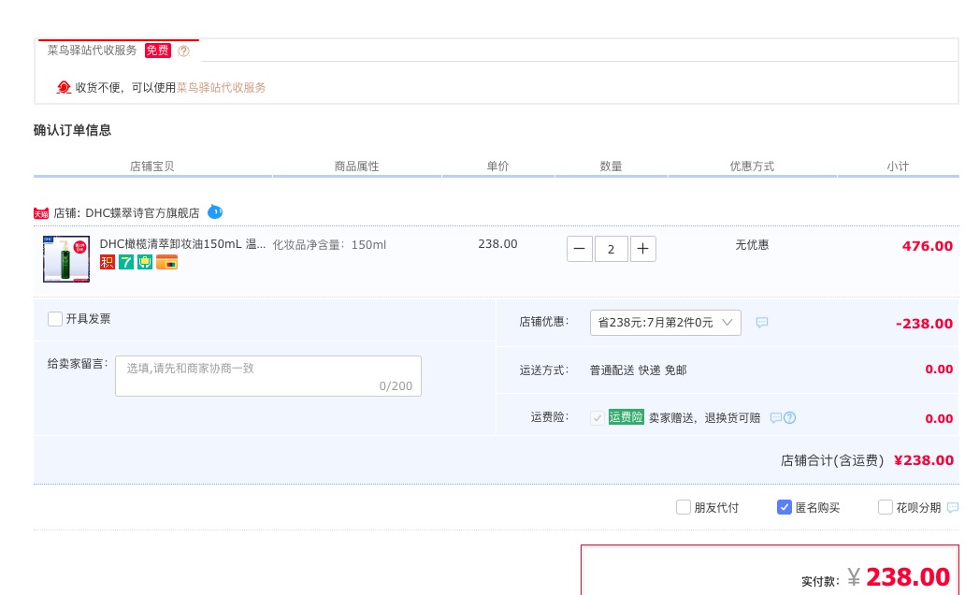This screenshot has height=595, width=965.
Task: Click 普通配送 快递 免邮 shipping text
Action: (x=639, y=370)
